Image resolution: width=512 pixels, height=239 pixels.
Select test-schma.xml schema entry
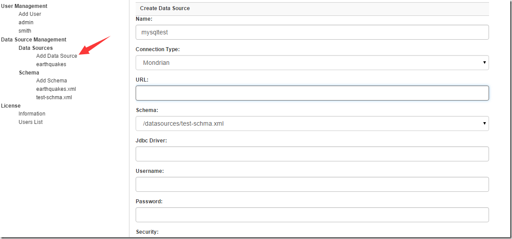54,97
